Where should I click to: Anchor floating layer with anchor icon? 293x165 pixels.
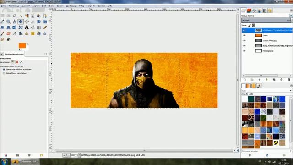(282, 80)
